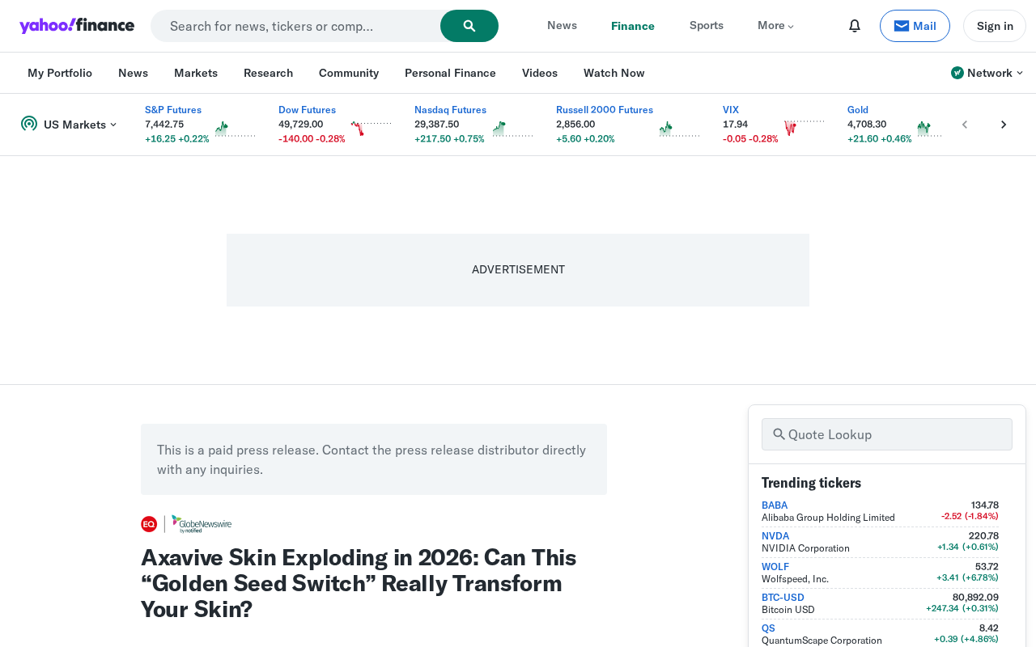Click the GlobeNewswire logo

tap(202, 524)
